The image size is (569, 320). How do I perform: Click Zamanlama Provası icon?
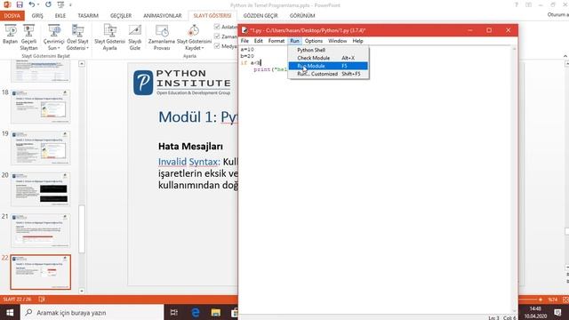coord(162,36)
